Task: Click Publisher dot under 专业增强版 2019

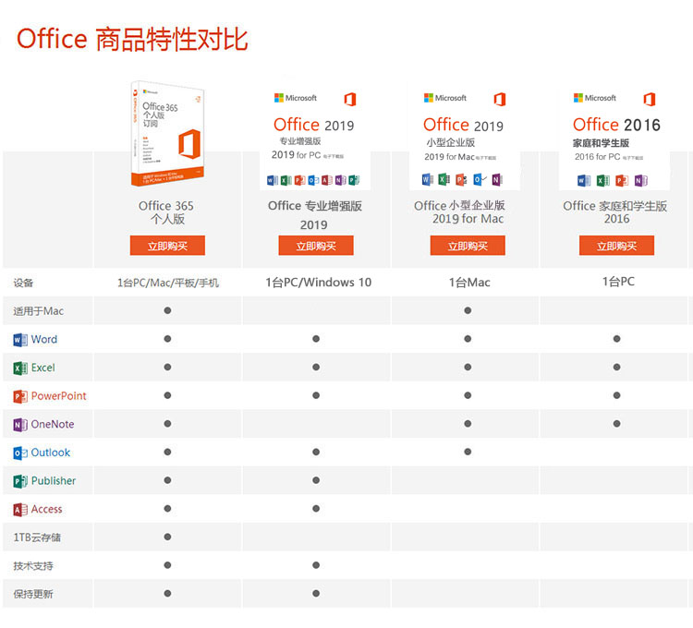Action: 316,480
